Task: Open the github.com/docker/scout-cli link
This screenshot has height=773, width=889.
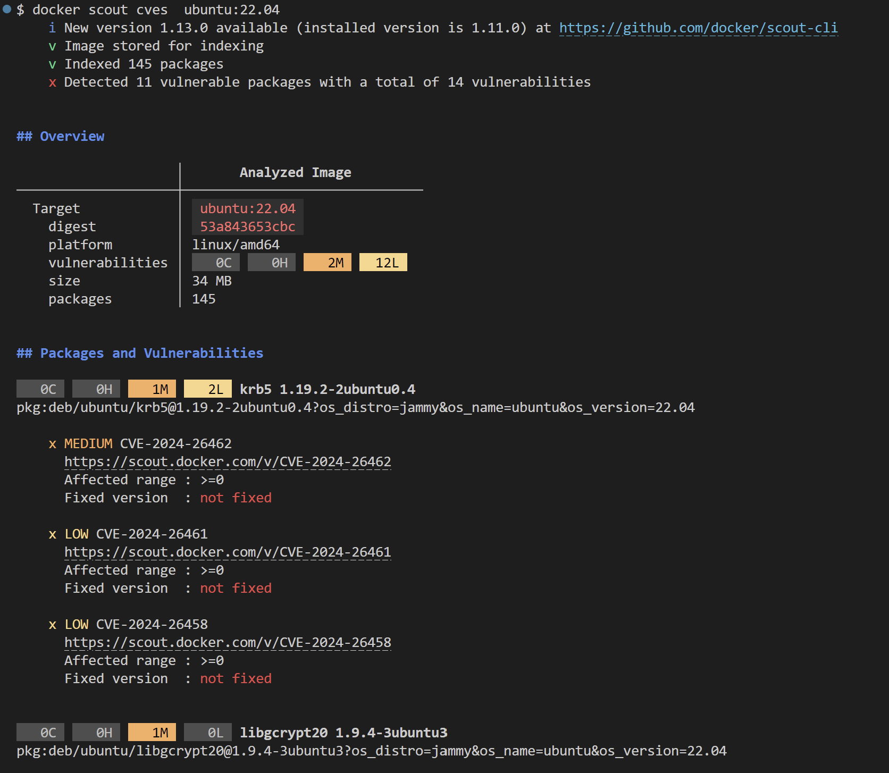Action: (698, 28)
